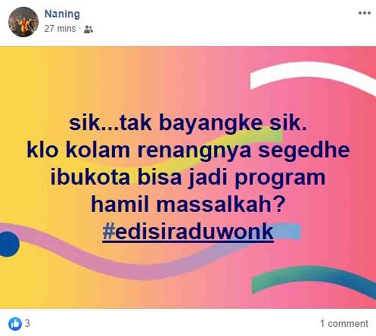Show who reacted via count 3

28,323
